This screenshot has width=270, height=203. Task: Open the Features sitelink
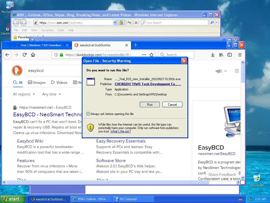click(x=26, y=160)
